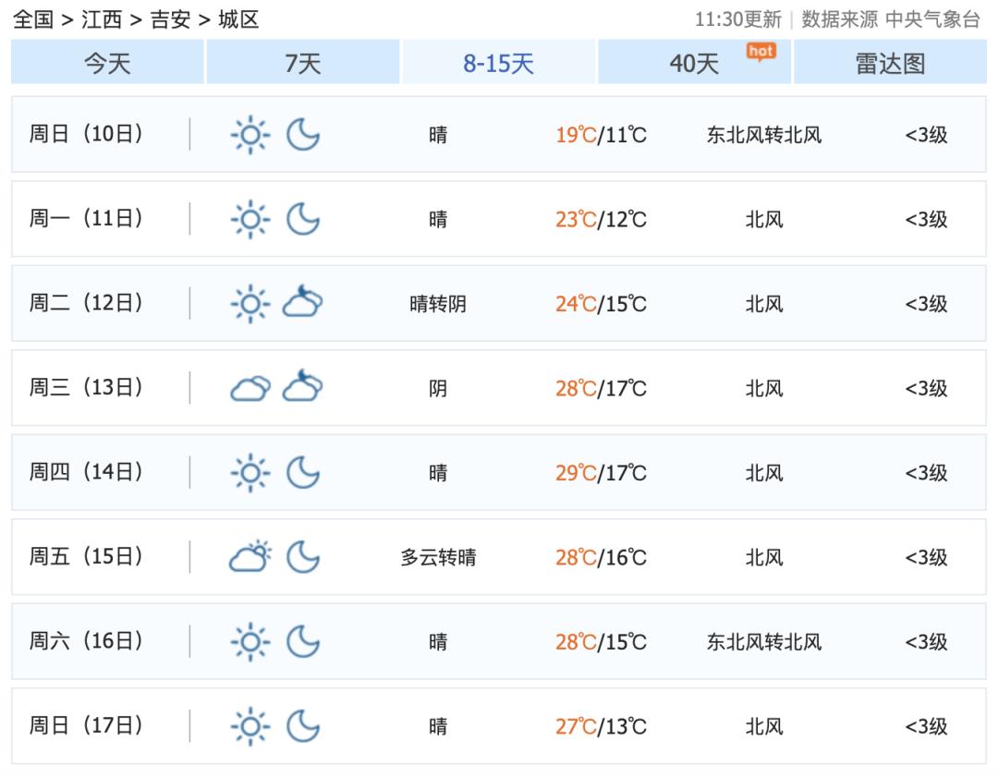Screen dimensions: 998x777
Task: Open the 7天 forecast tab
Action: pyautogui.click(x=303, y=64)
